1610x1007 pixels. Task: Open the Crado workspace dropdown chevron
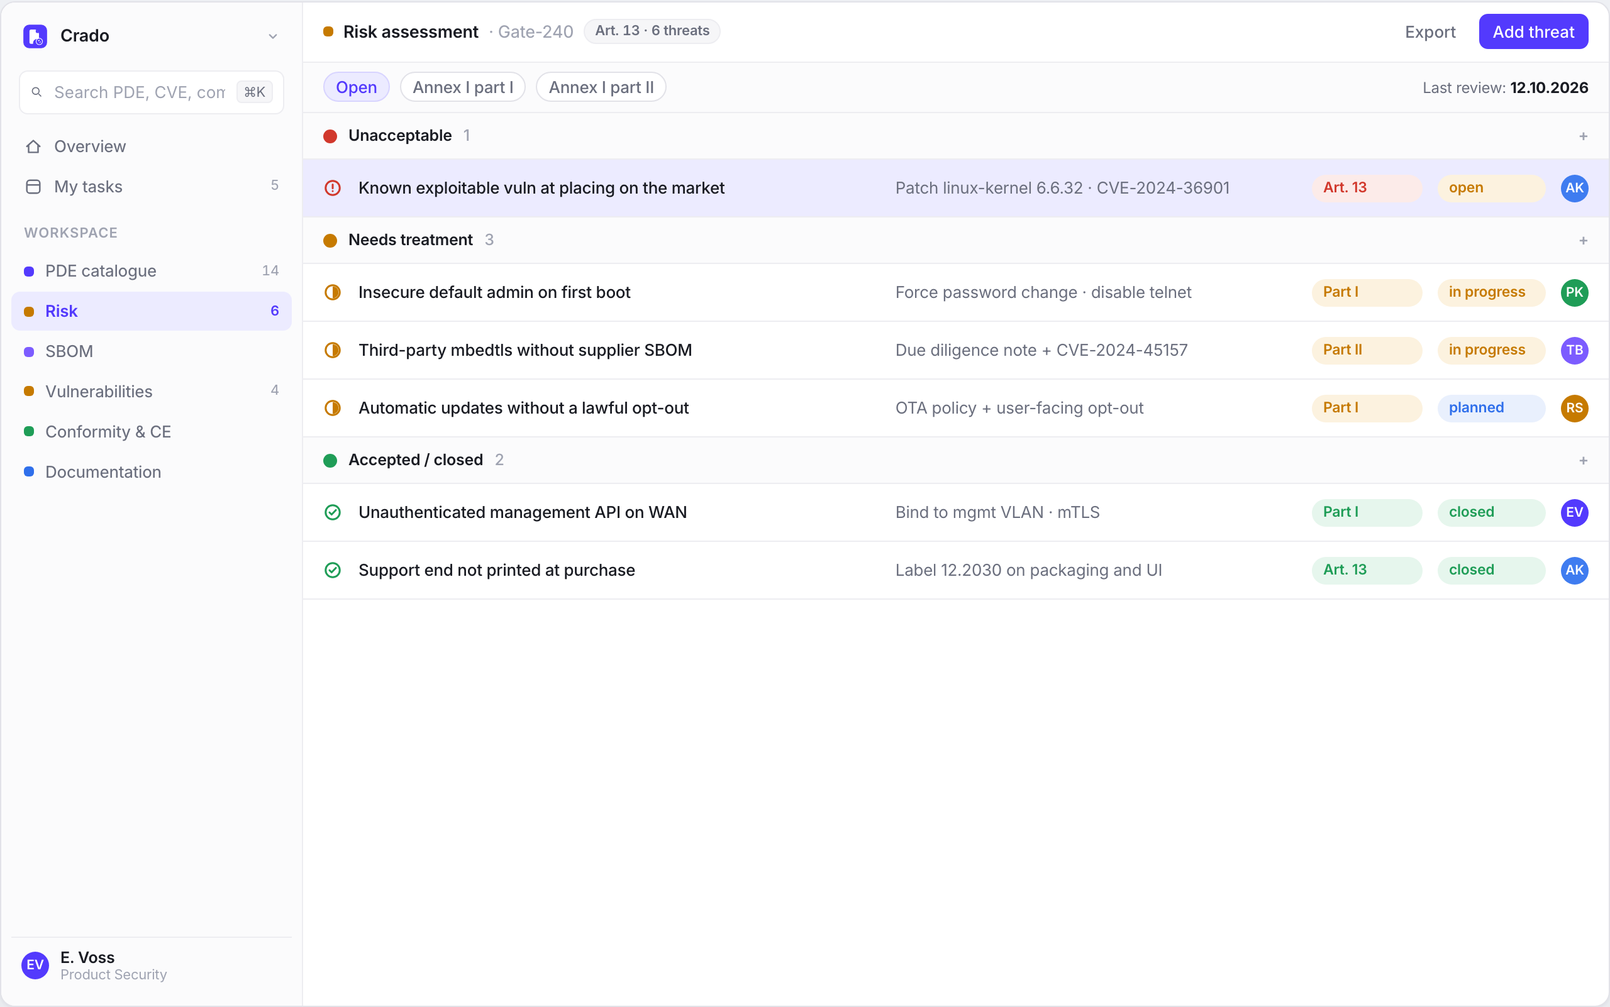[272, 36]
